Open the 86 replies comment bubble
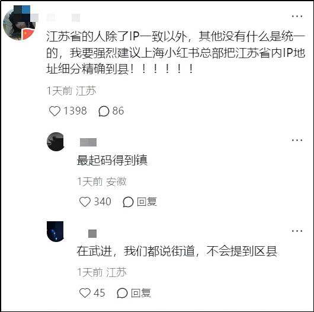Image resolution: width=314 pixels, height=312 pixels. point(104,111)
